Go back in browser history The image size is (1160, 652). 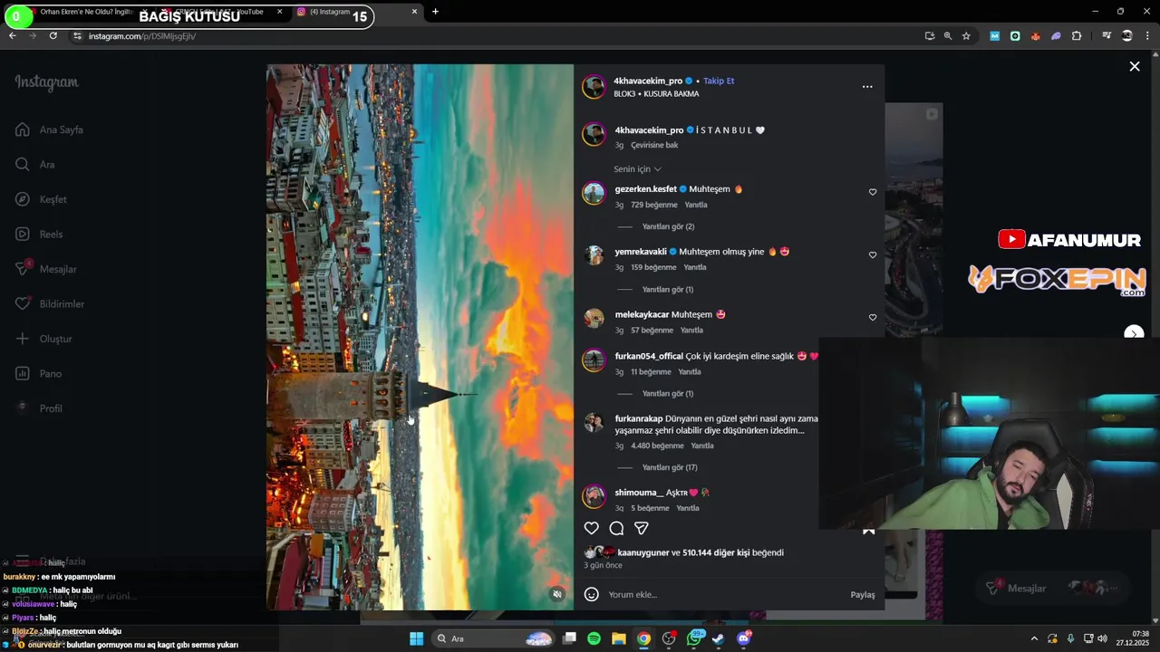click(x=12, y=36)
